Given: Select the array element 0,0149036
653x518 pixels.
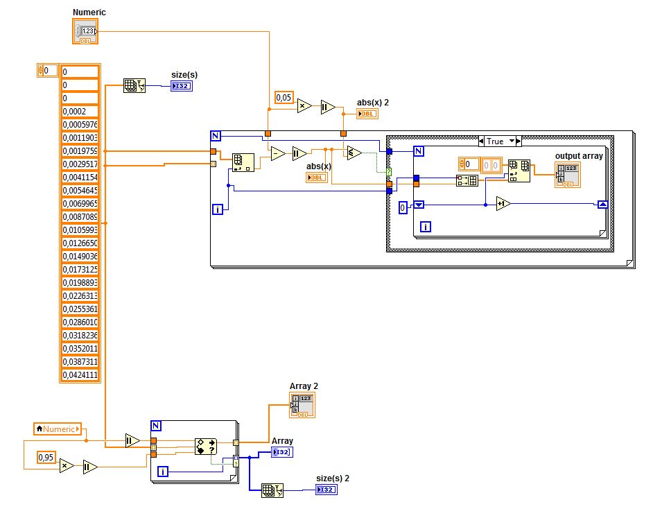Looking at the screenshot, I should 80,257.
